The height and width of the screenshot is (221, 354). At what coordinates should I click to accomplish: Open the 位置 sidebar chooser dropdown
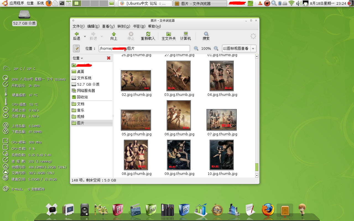(x=78, y=58)
